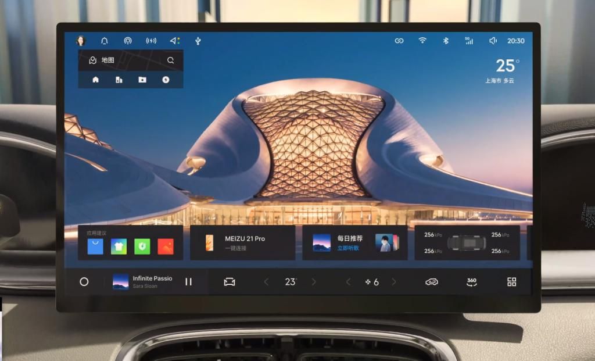The height and width of the screenshot is (361, 595).
Task: Search in the map widget
Action: tap(170, 60)
